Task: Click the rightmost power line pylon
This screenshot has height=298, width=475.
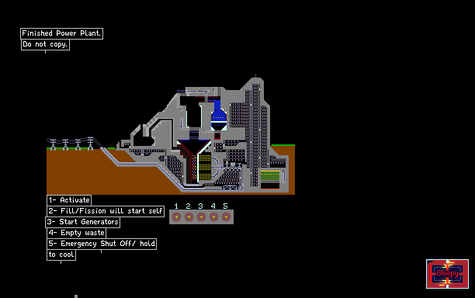Action: (x=90, y=144)
